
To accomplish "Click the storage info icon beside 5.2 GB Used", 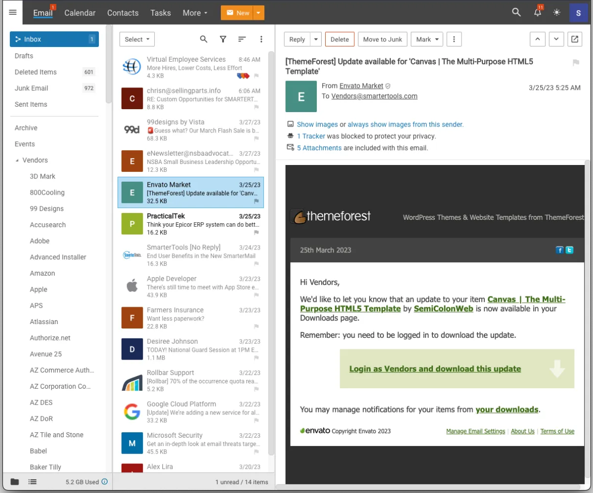I will click(x=104, y=482).
